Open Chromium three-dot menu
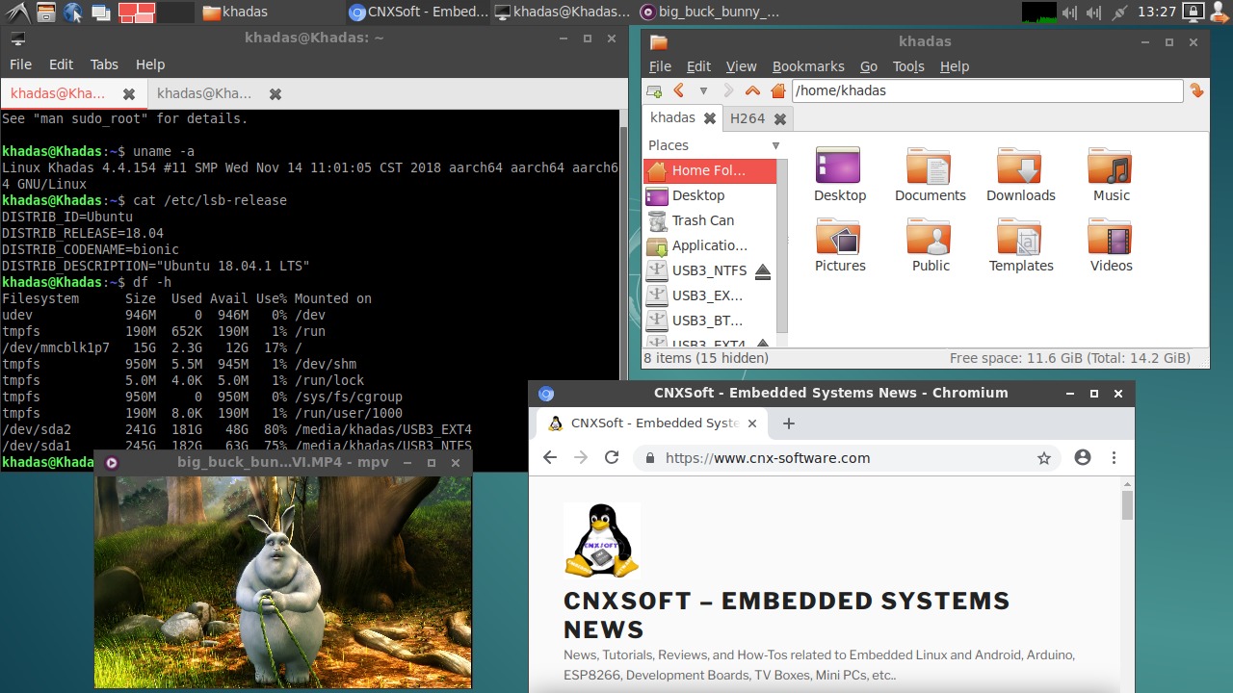The height and width of the screenshot is (693, 1233). [1114, 458]
